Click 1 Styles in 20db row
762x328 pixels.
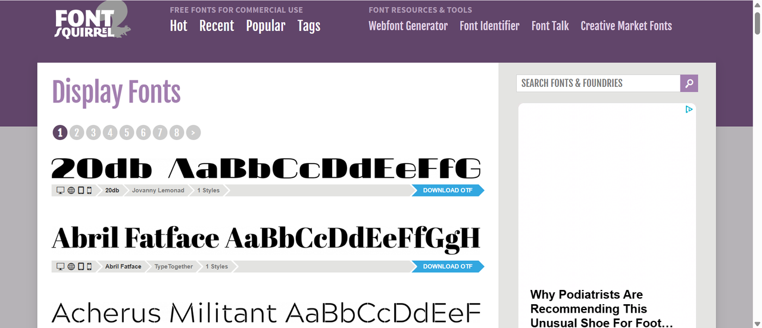[x=208, y=190]
